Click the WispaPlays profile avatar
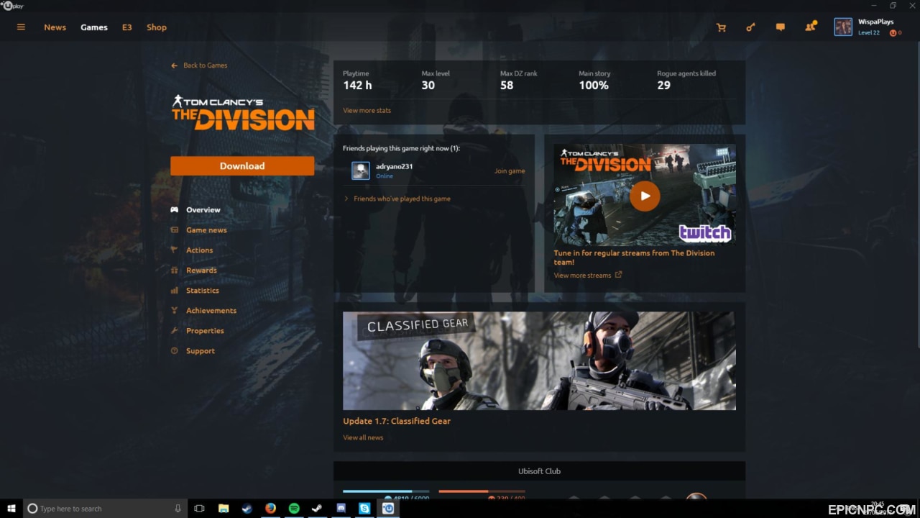This screenshot has width=920, height=518. 843,27
